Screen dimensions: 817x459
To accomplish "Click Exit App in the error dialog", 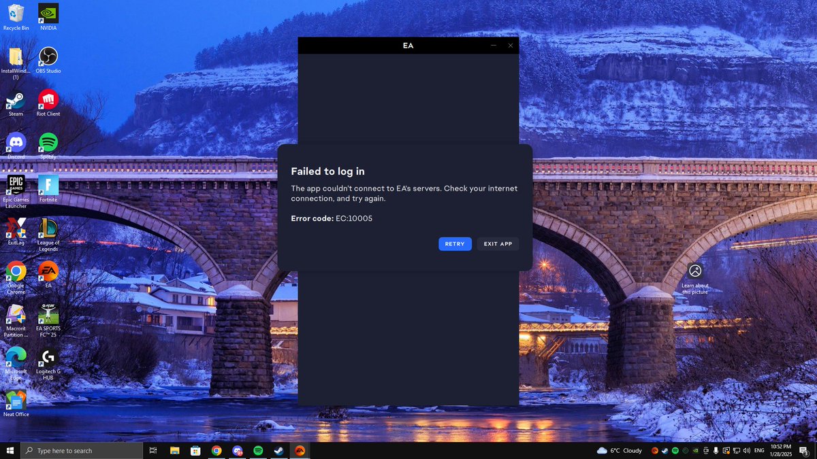I will (498, 243).
